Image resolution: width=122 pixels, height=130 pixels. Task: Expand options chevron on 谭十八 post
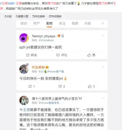pos(103,98)
